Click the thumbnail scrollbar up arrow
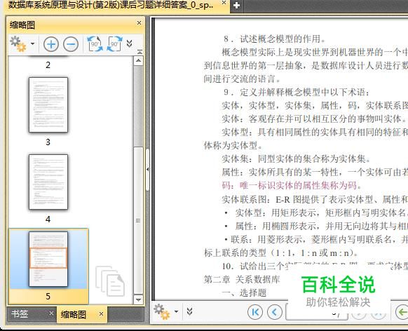Viewport: 408px width, 331px height. (138, 61)
